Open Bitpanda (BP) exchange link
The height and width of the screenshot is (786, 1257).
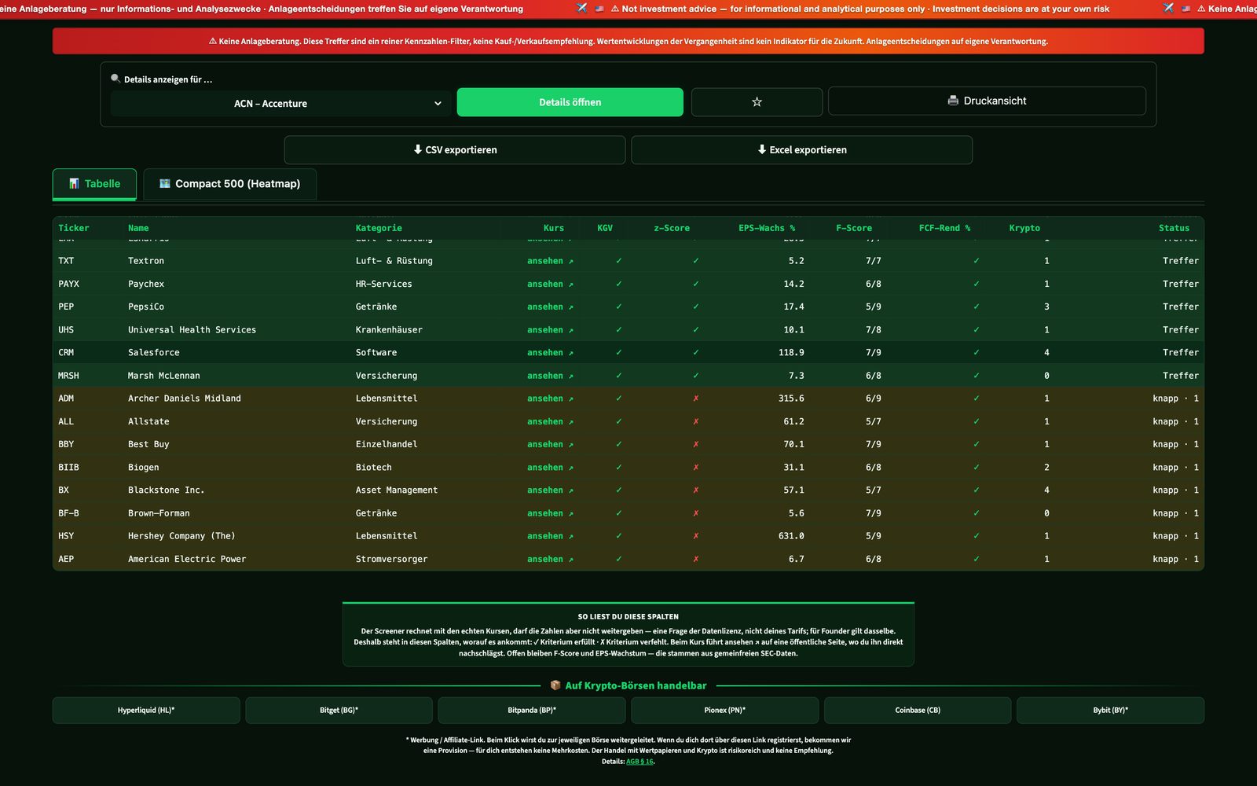pyautogui.click(x=532, y=711)
